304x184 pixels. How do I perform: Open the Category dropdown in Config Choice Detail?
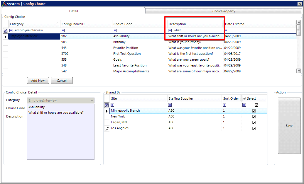(92, 100)
